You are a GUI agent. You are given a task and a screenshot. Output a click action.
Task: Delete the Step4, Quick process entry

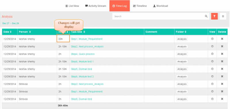(222, 54)
